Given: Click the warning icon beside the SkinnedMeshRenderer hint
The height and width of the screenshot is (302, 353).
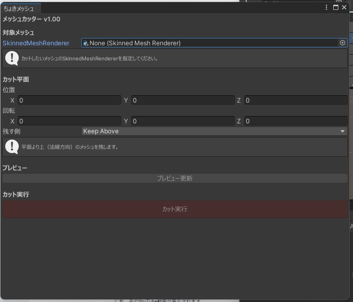Looking at the screenshot, I should 12,58.
